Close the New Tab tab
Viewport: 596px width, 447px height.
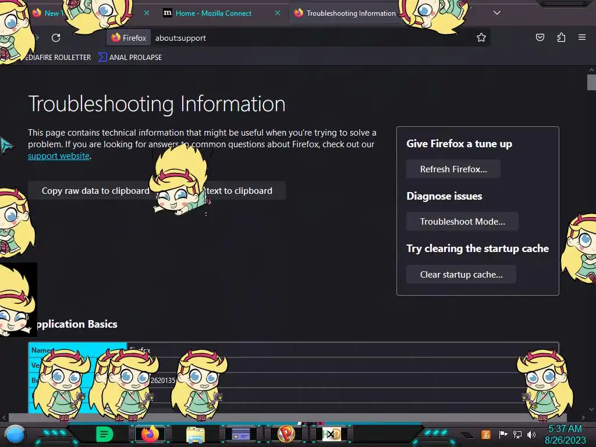[x=146, y=13]
